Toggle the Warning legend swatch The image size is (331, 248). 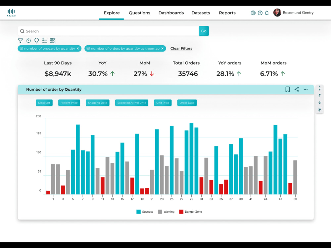[x=160, y=212]
